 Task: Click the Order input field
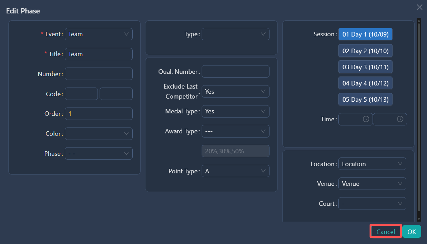tap(99, 114)
